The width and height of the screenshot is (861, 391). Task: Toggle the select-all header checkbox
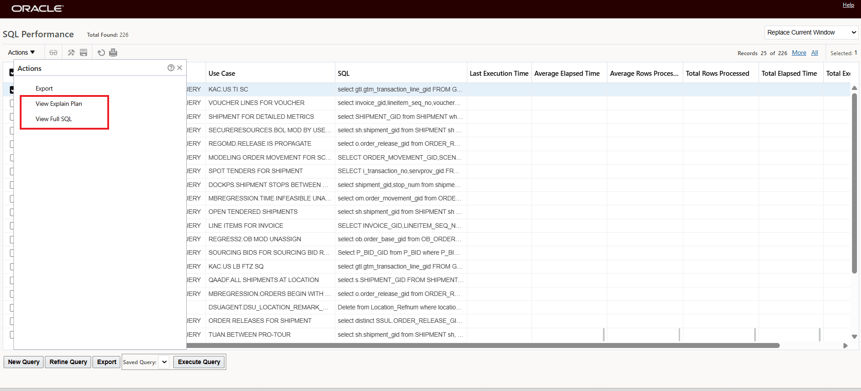12,72
